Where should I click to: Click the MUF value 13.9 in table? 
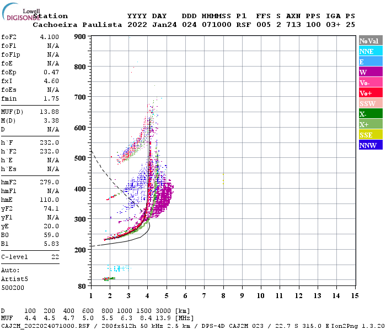163,318
